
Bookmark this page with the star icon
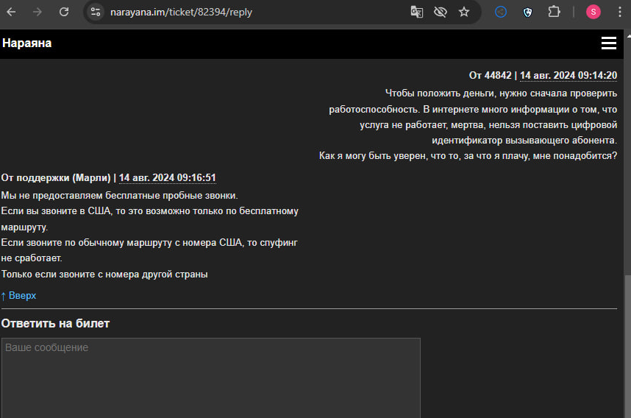click(464, 12)
